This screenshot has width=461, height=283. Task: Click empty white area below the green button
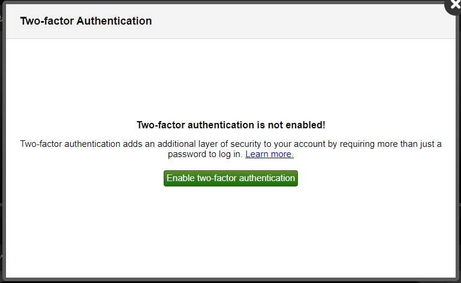230,233
